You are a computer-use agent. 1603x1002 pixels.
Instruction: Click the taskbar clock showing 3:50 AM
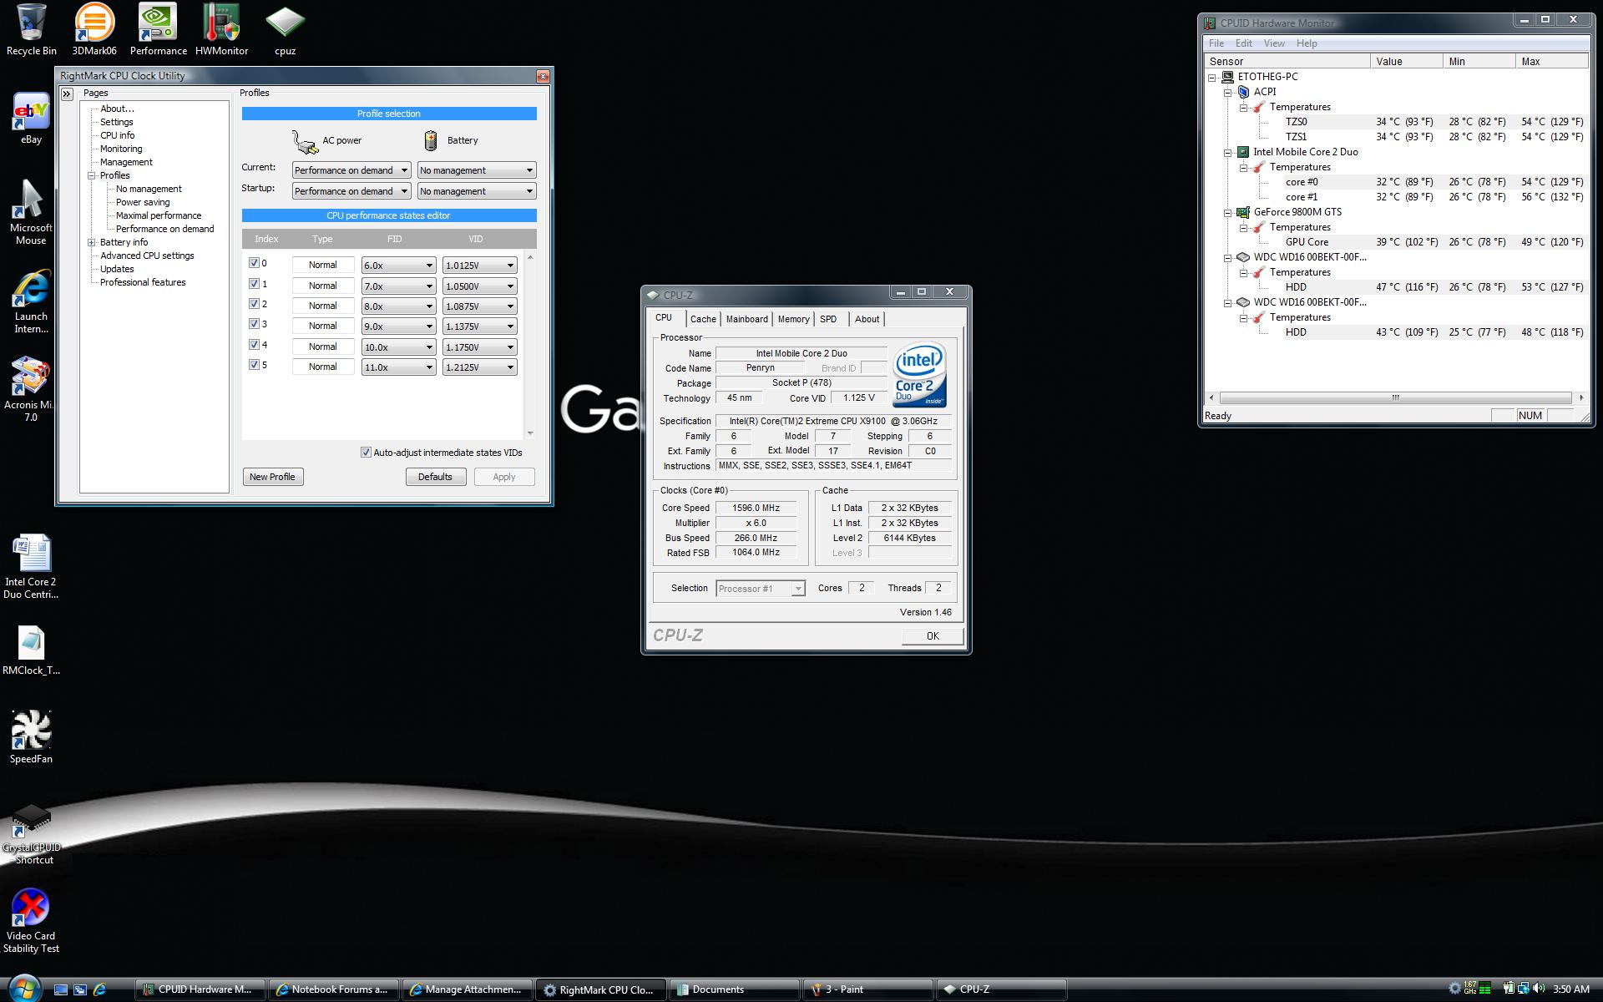pyautogui.click(x=1570, y=989)
